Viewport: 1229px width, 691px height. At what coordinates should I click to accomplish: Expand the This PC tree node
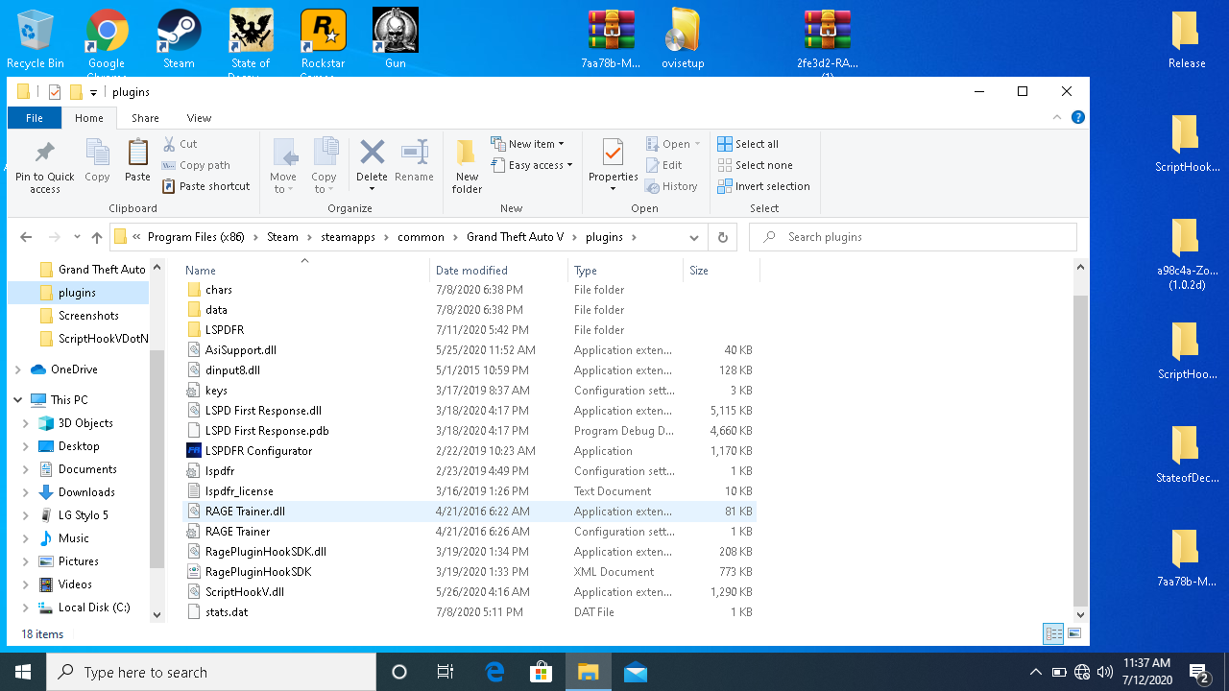point(18,399)
